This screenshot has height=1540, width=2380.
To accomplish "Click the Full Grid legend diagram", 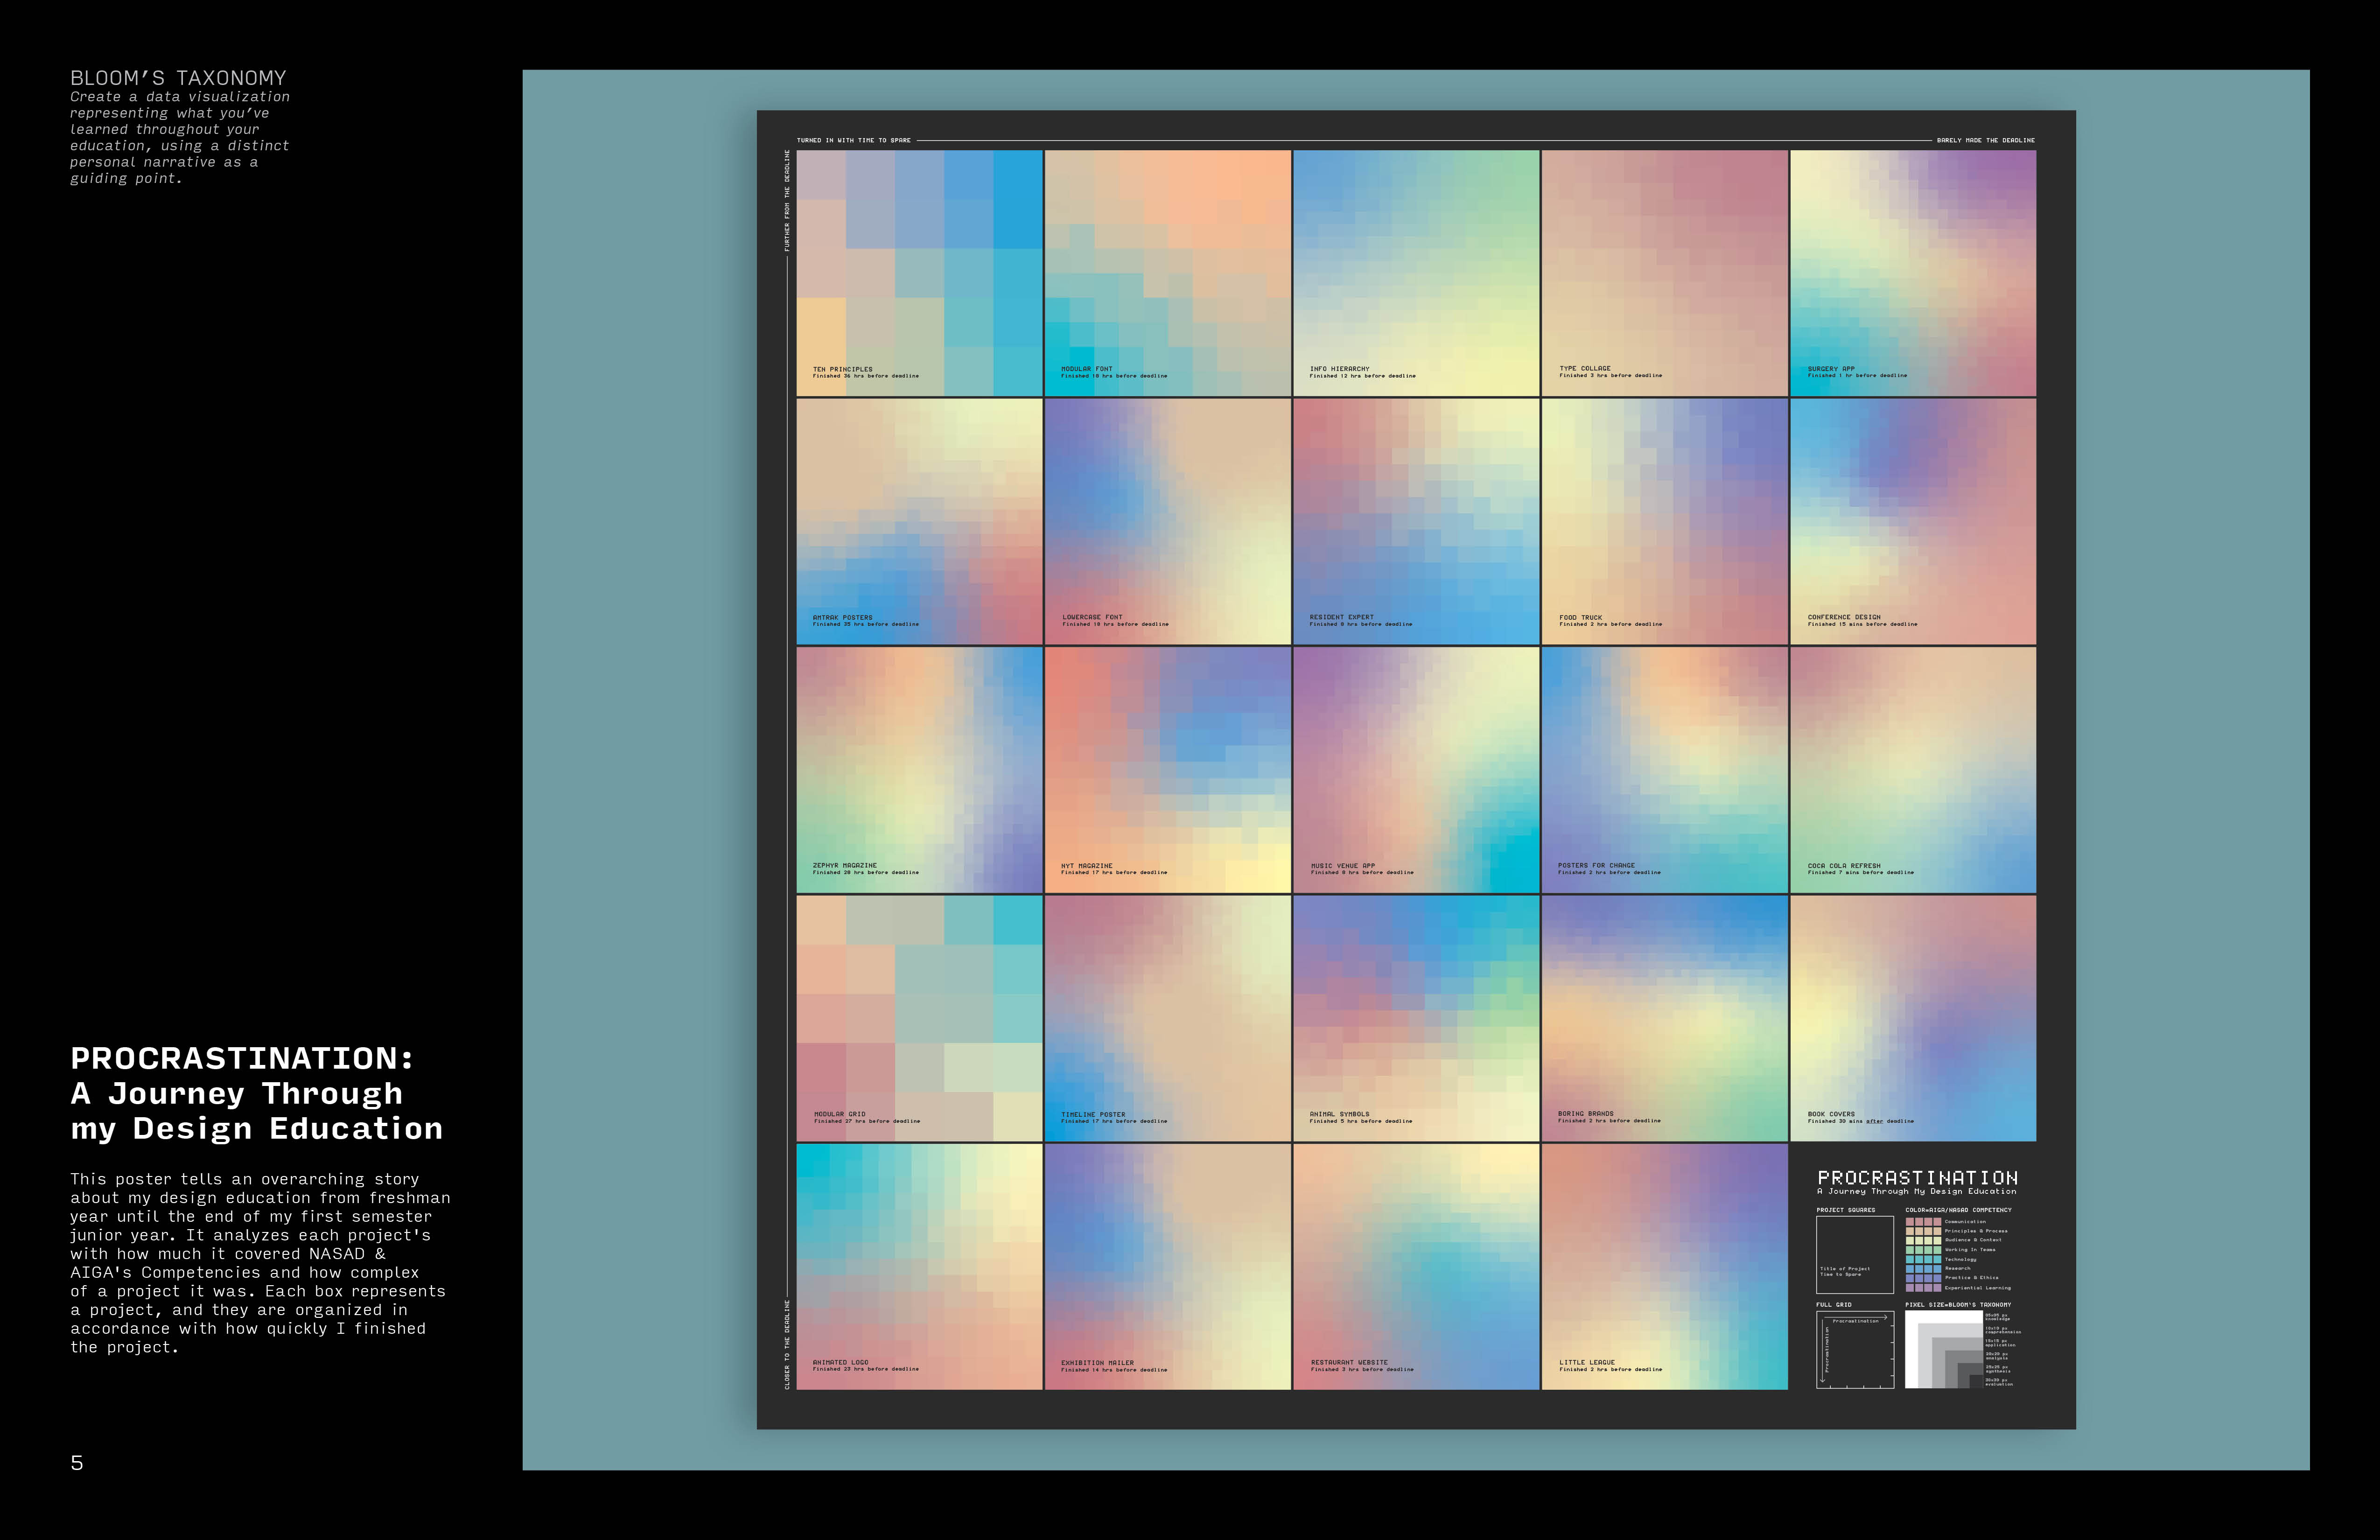I will tap(1855, 1350).
